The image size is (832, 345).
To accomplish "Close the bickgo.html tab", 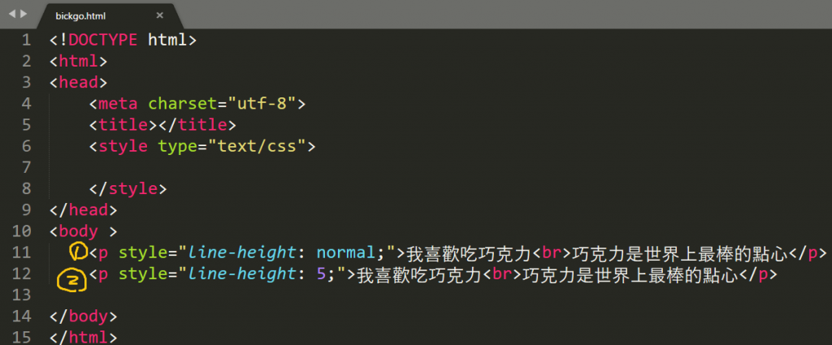I will pyautogui.click(x=160, y=15).
